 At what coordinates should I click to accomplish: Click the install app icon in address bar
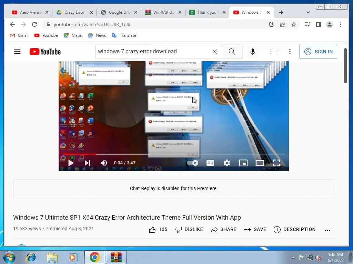click(x=272, y=24)
